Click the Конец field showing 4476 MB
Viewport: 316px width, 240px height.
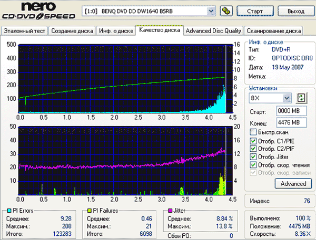click(x=291, y=122)
